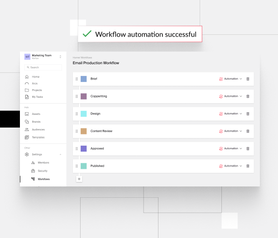Click Workflows breadcrumb link
This screenshot has height=238, width=278.
[x=86, y=57]
